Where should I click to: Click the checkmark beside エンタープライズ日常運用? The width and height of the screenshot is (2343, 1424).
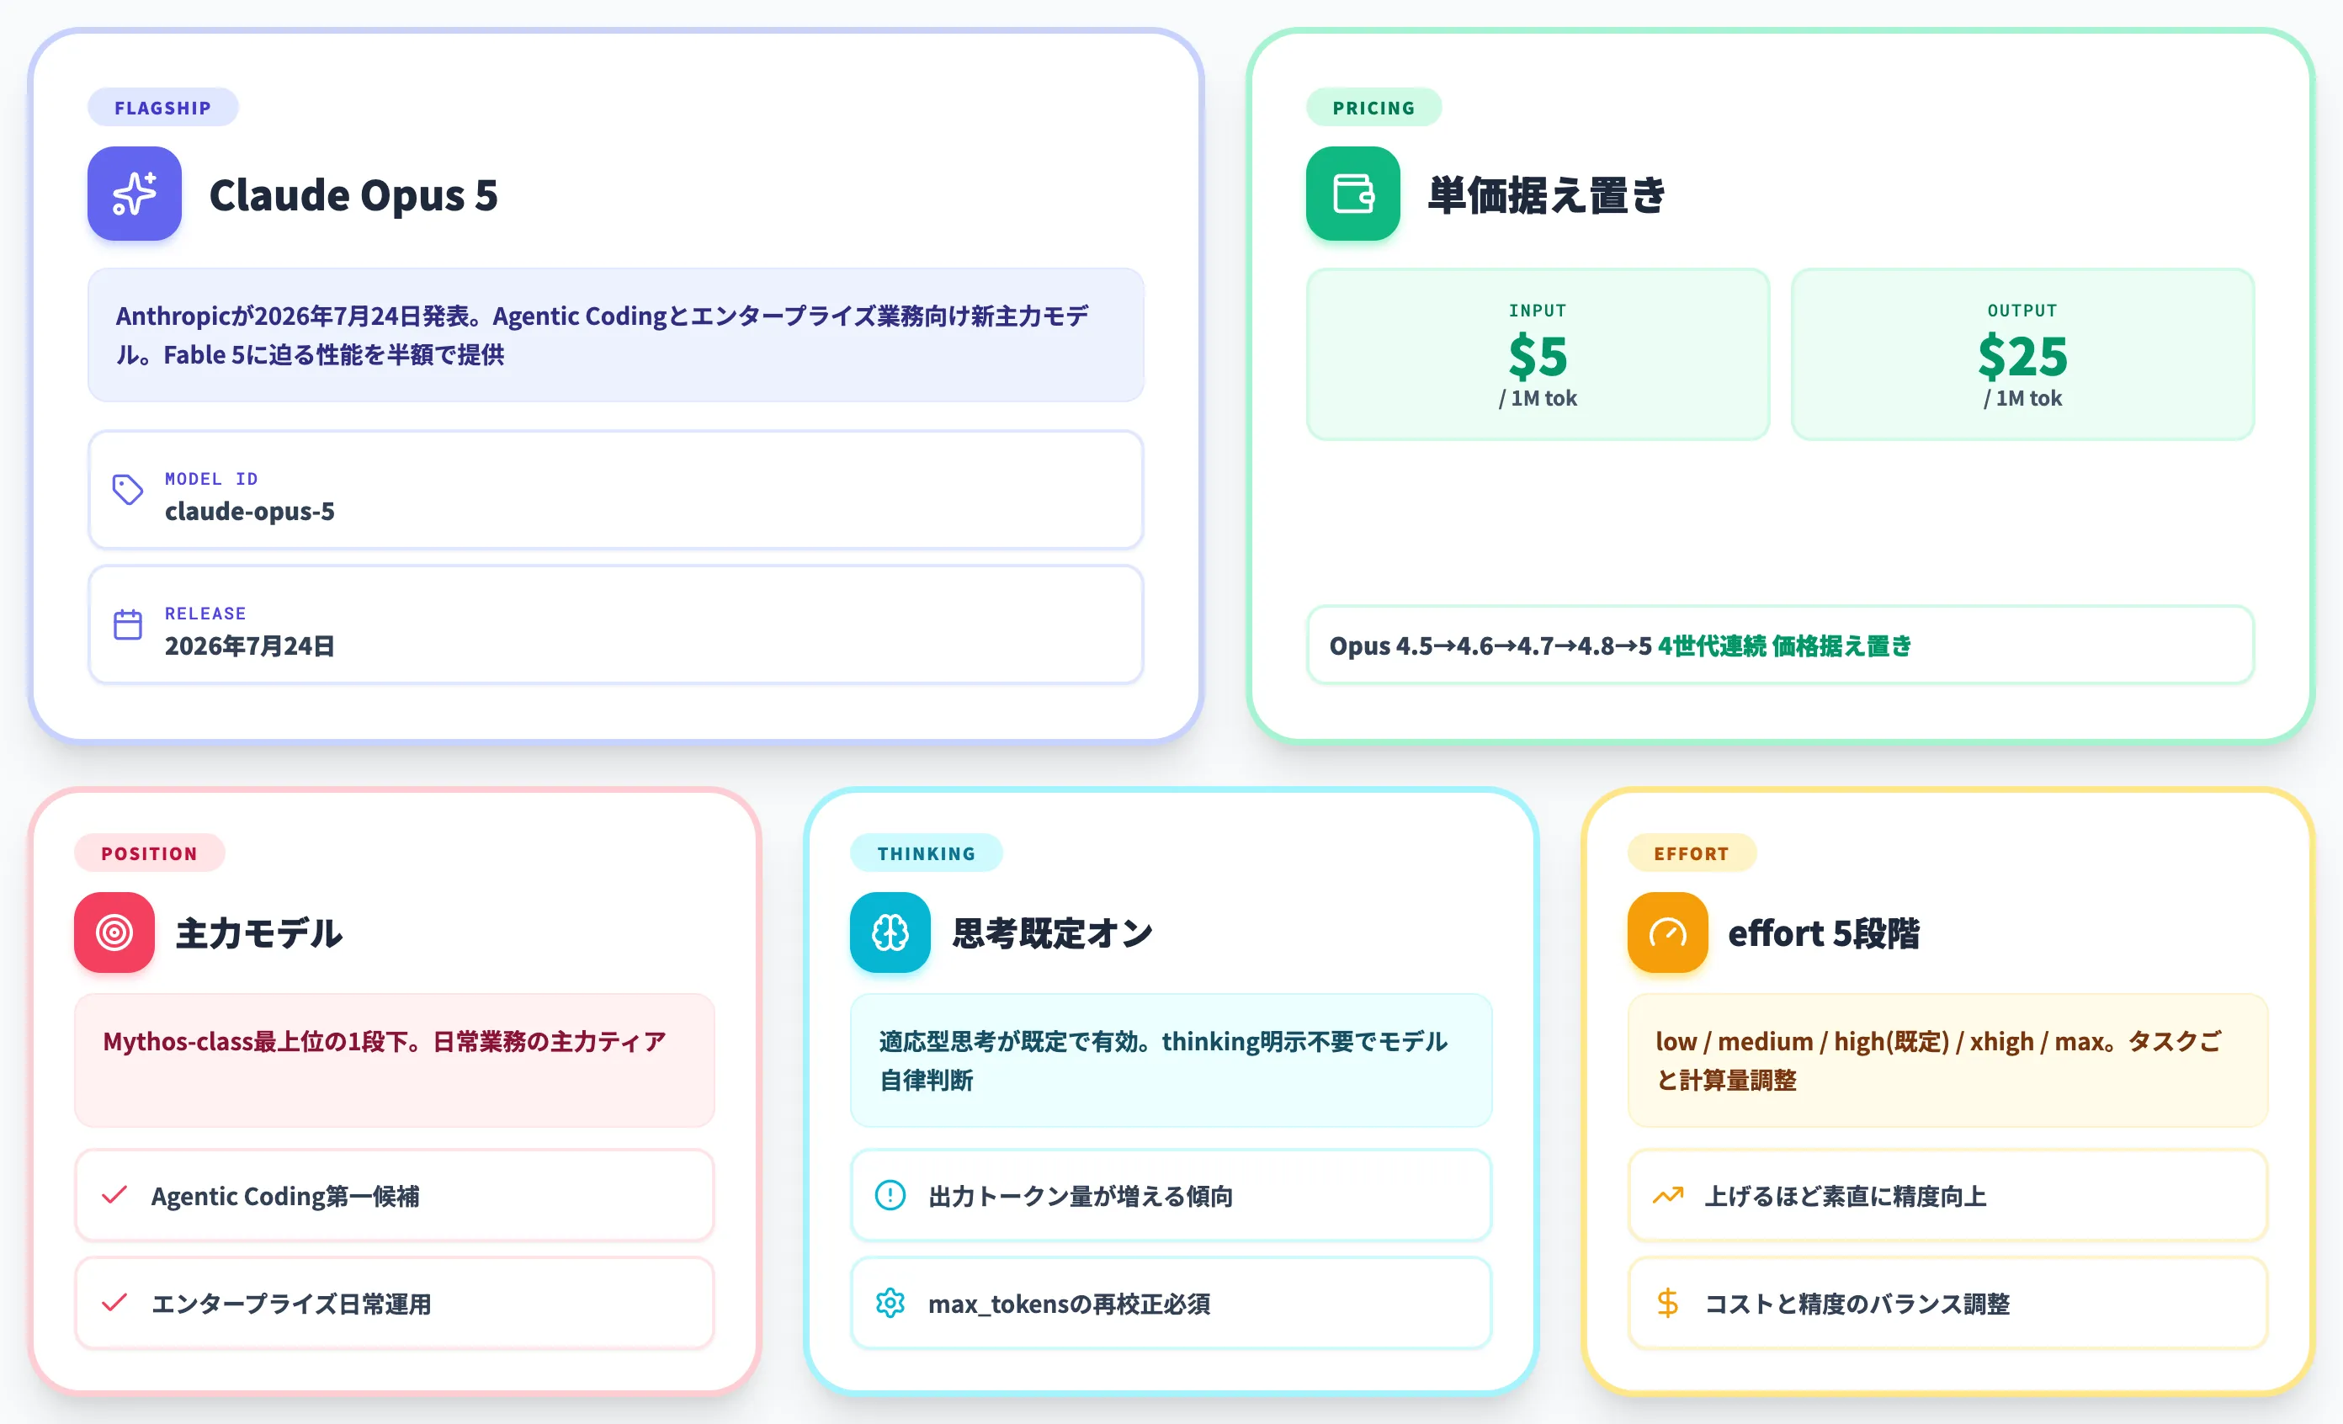(x=114, y=1302)
